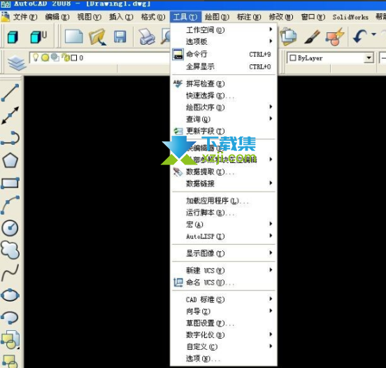Select the Polyline tool
This screenshot has height=368, width=386.
tap(10, 138)
